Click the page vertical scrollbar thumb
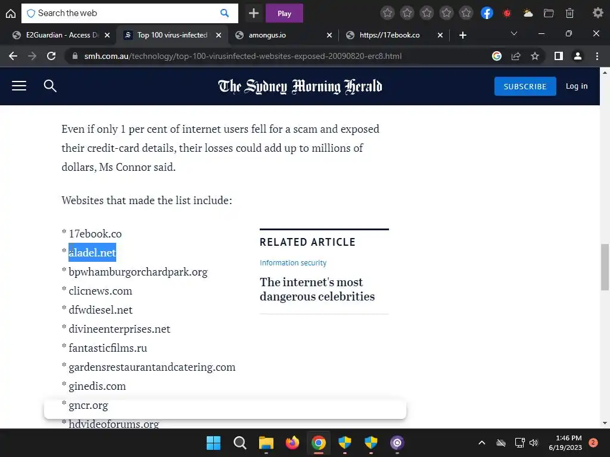 pos(605,267)
